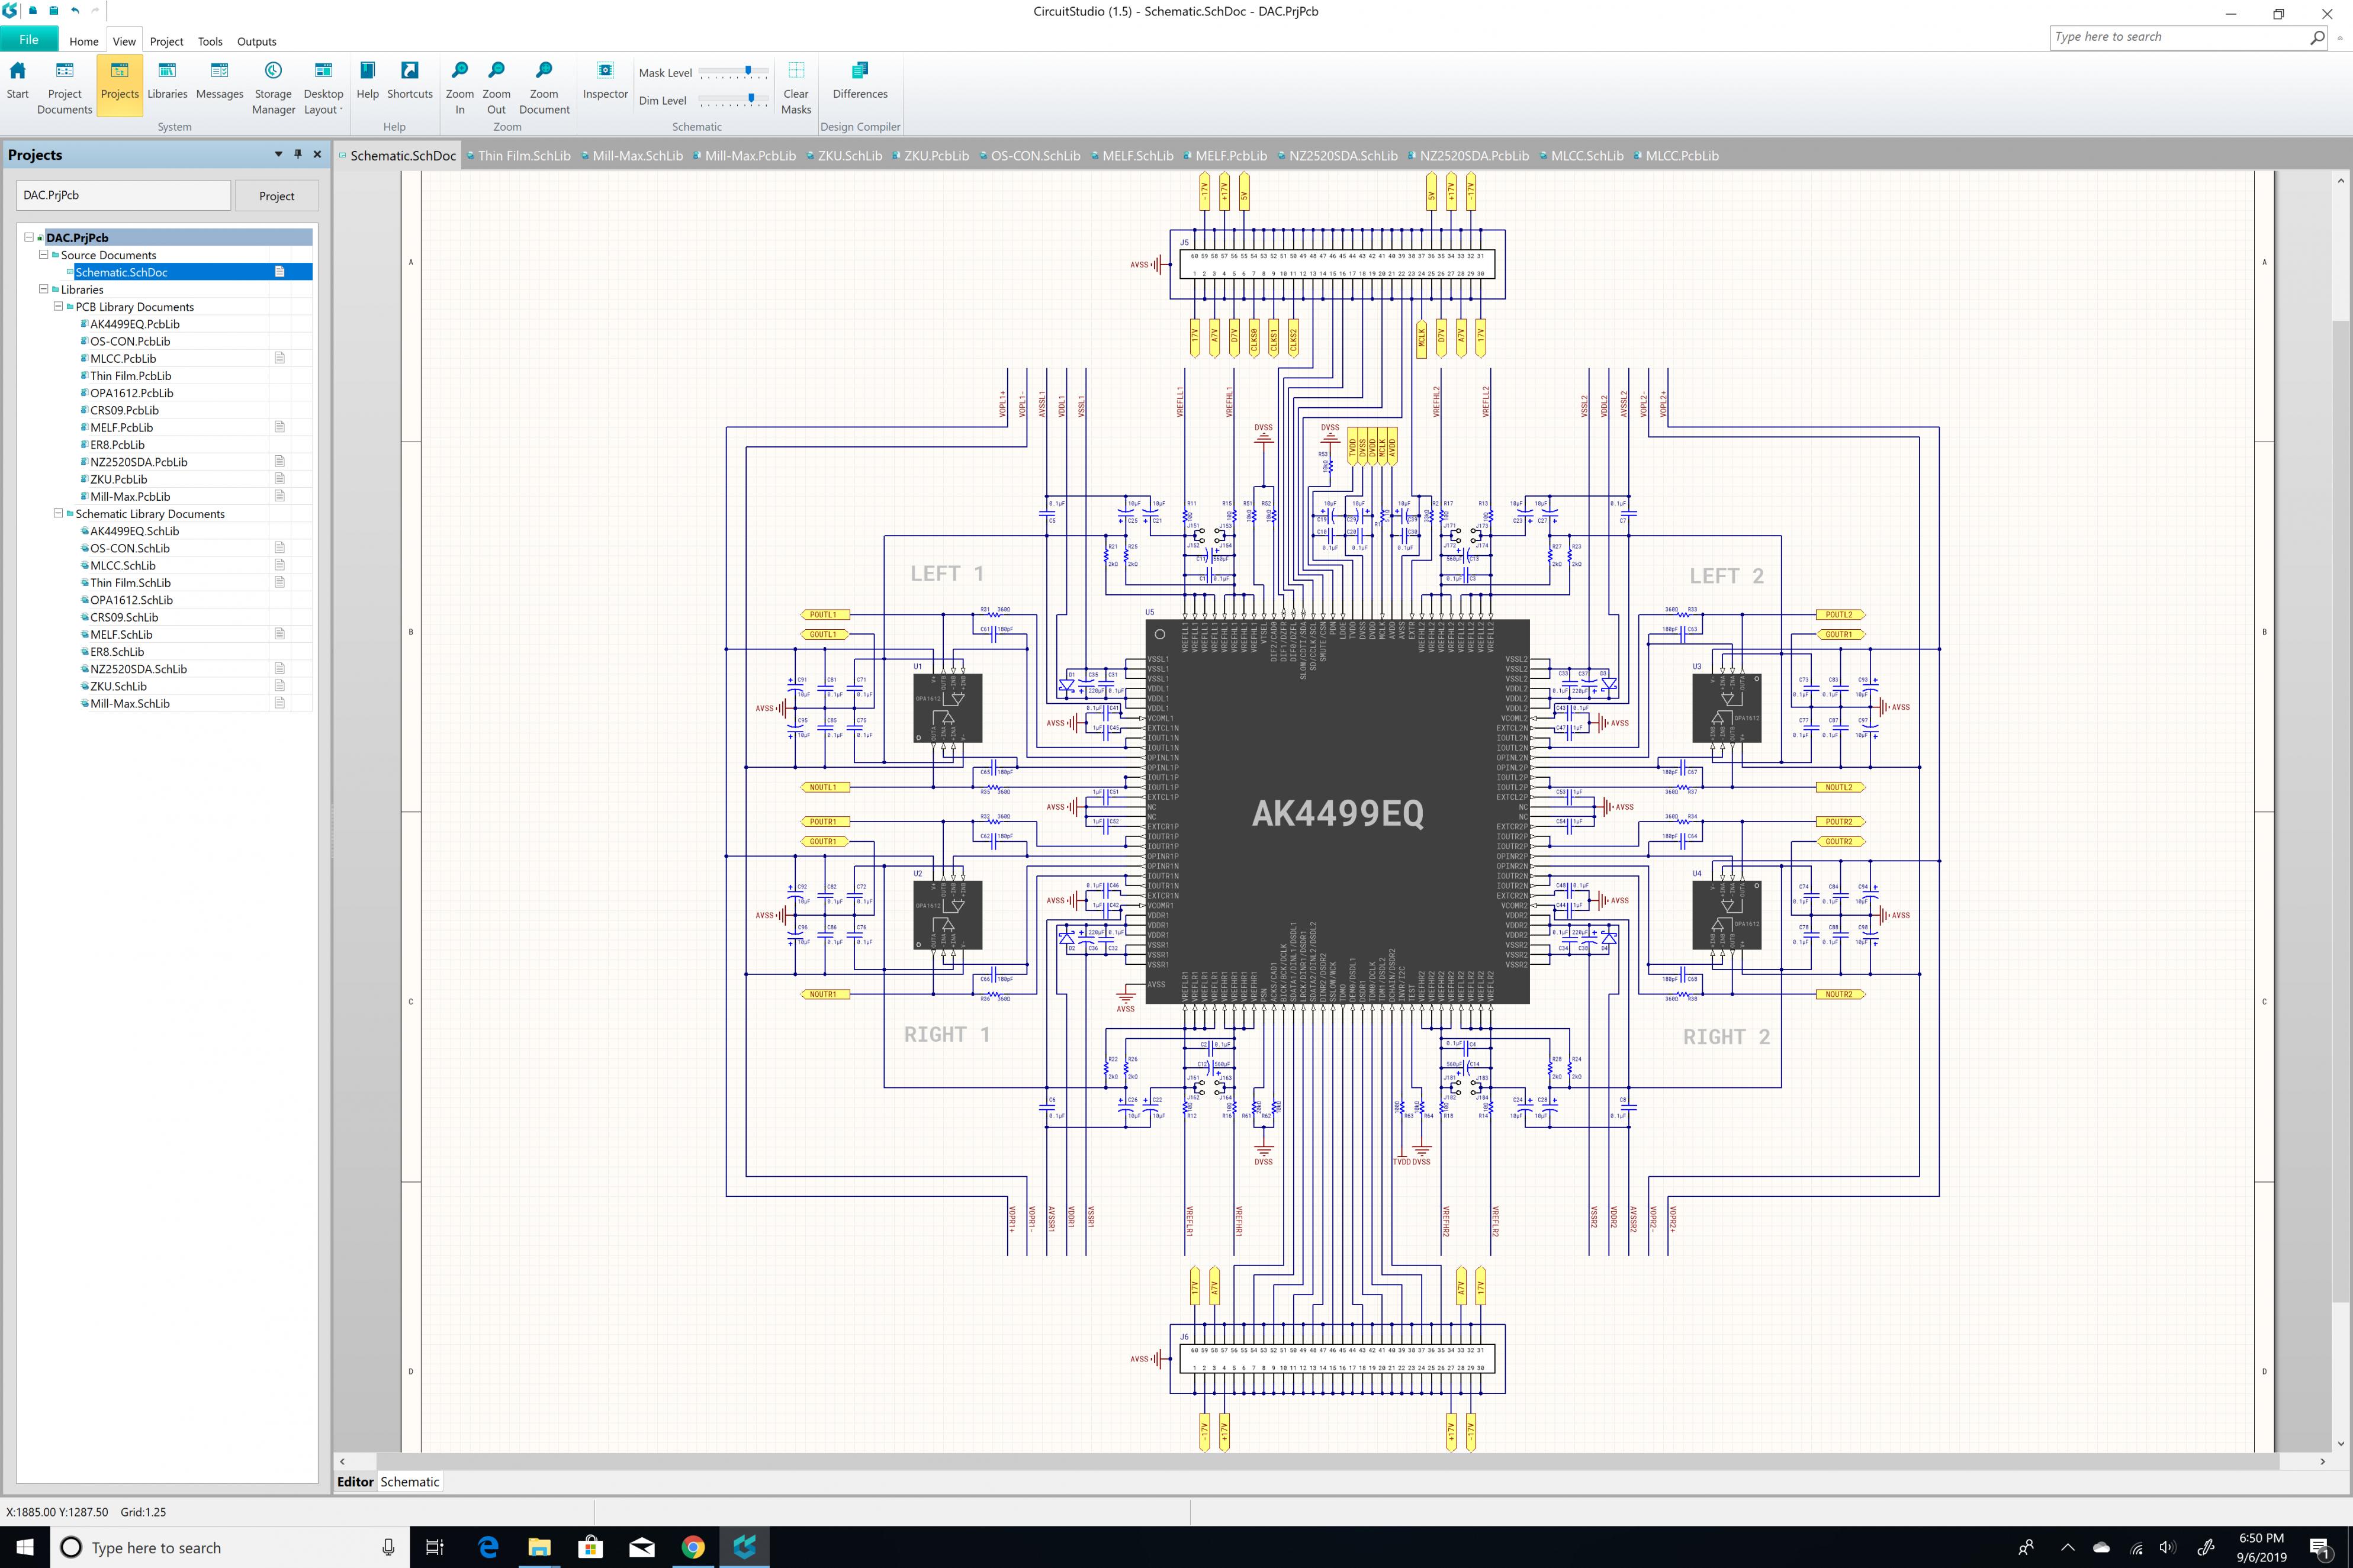This screenshot has width=2353, height=1568.
Task: Open the Projects panel options dropdown arrow
Action: (x=278, y=154)
